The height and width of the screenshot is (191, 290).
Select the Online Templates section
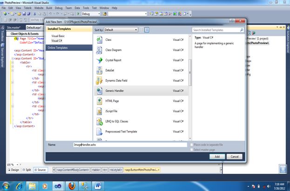69,48
